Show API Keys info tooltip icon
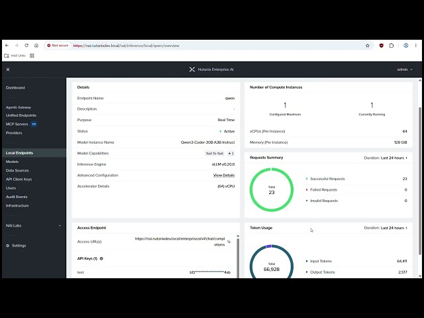 pyautogui.click(x=101, y=258)
